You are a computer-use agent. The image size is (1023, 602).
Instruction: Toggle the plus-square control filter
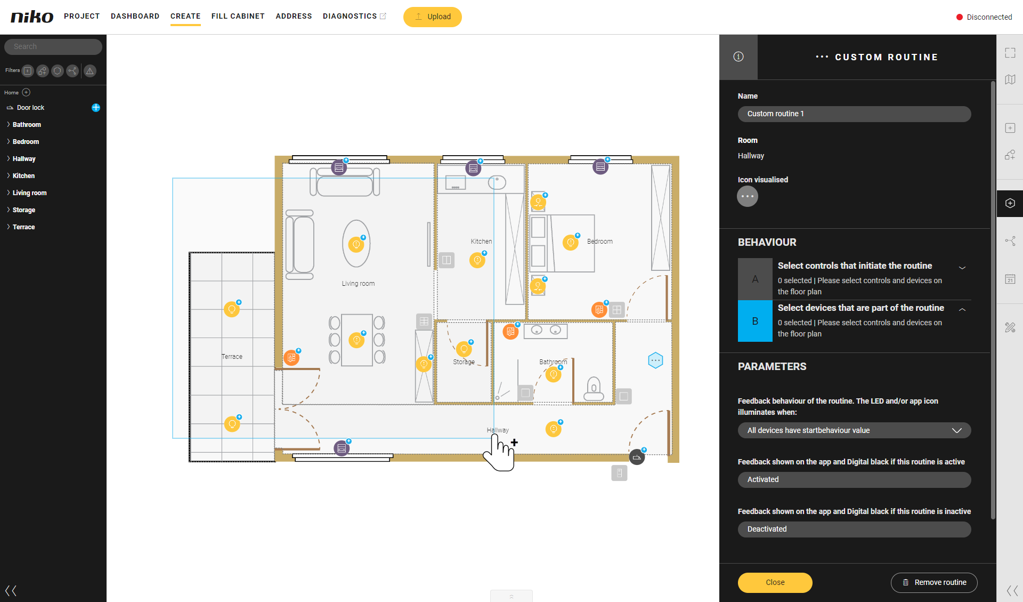point(28,71)
